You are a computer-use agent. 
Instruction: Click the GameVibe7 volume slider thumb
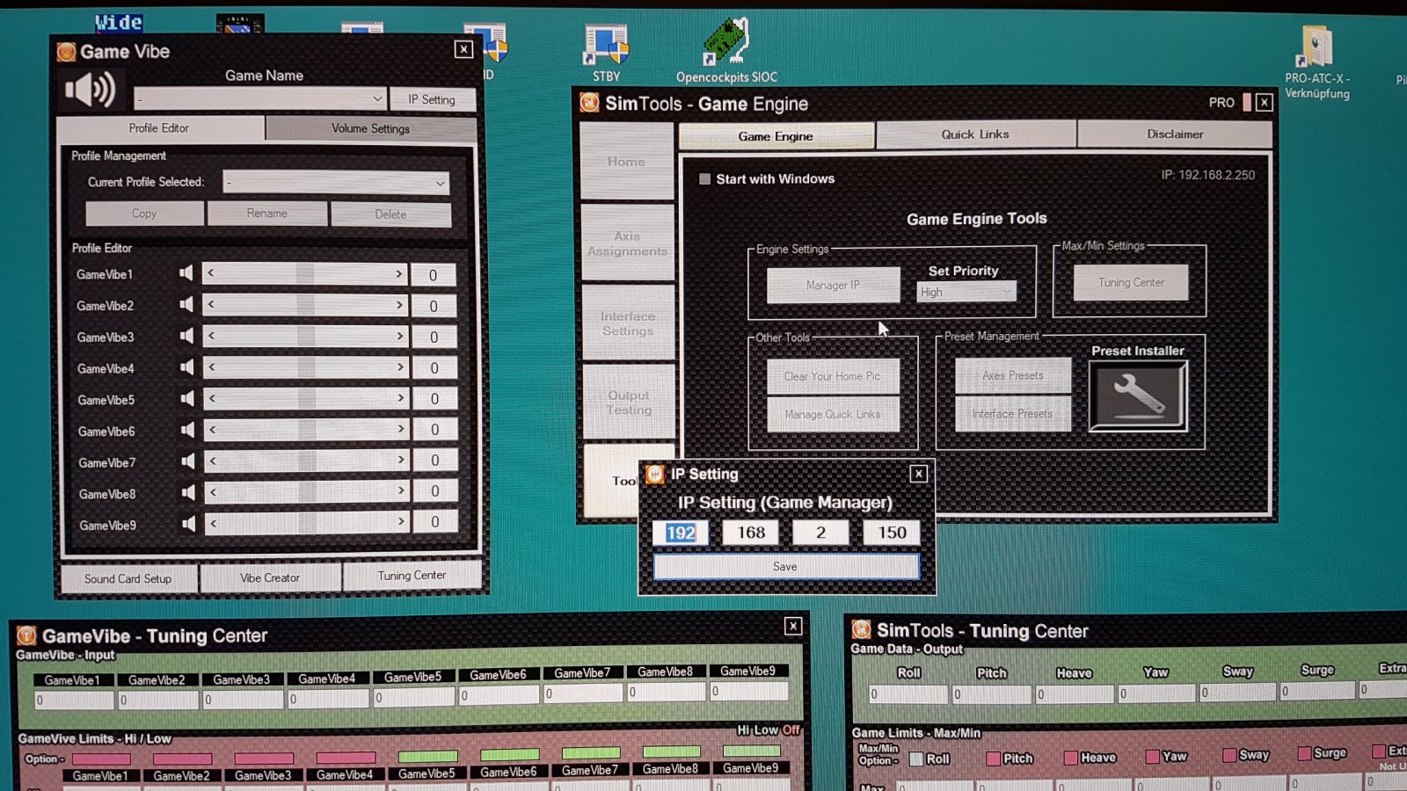pyautogui.click(x=307, y=460)
